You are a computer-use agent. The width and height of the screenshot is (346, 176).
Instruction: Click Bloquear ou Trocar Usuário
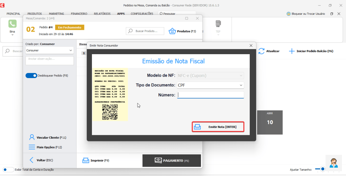[x=306, y=14]
